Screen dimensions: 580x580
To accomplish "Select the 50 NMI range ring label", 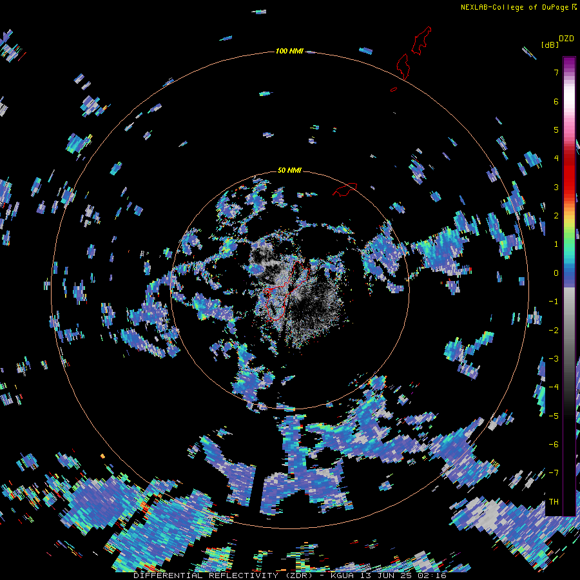I will [289, 170].
